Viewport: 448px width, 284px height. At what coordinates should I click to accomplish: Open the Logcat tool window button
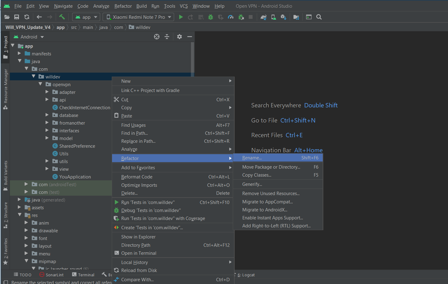[x=246, y=275]
